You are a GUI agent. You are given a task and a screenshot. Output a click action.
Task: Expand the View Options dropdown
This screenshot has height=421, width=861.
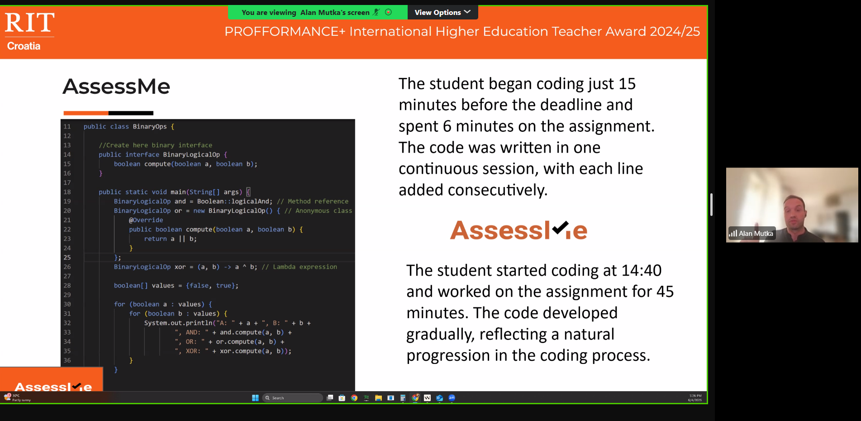point(442,12)
